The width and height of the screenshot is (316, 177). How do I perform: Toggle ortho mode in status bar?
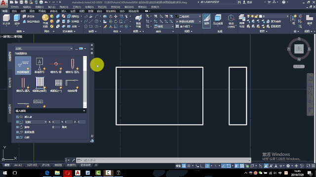pos(202,166)
